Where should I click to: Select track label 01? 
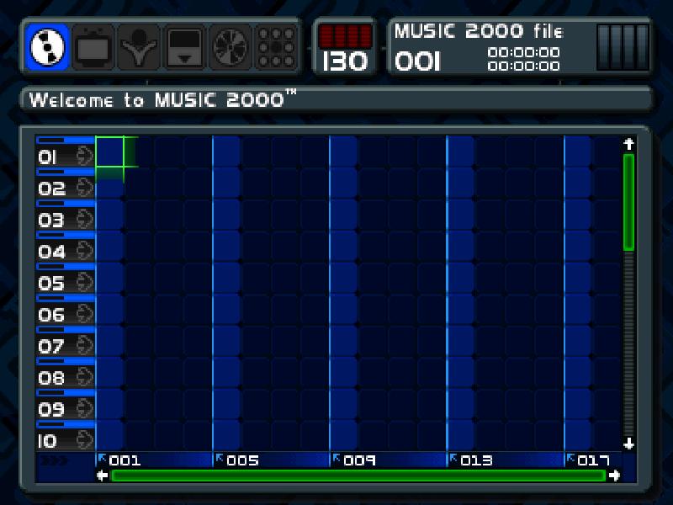47,157
